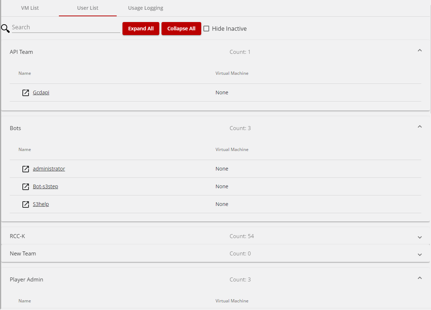Collapse API Team using its chevron icon
Screen dimensions: 431x310
coord(420,50)
